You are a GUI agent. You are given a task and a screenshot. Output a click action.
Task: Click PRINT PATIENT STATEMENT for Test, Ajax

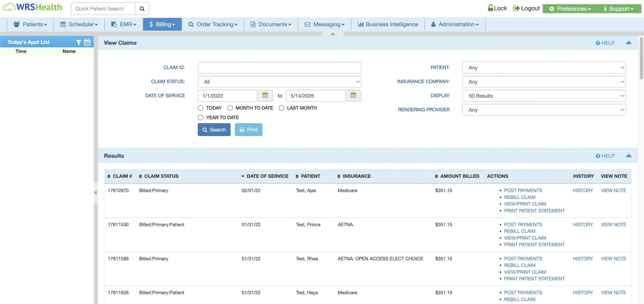point(534,211)
